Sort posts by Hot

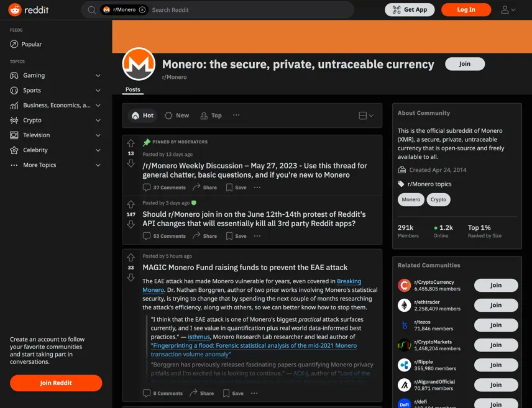142,116
